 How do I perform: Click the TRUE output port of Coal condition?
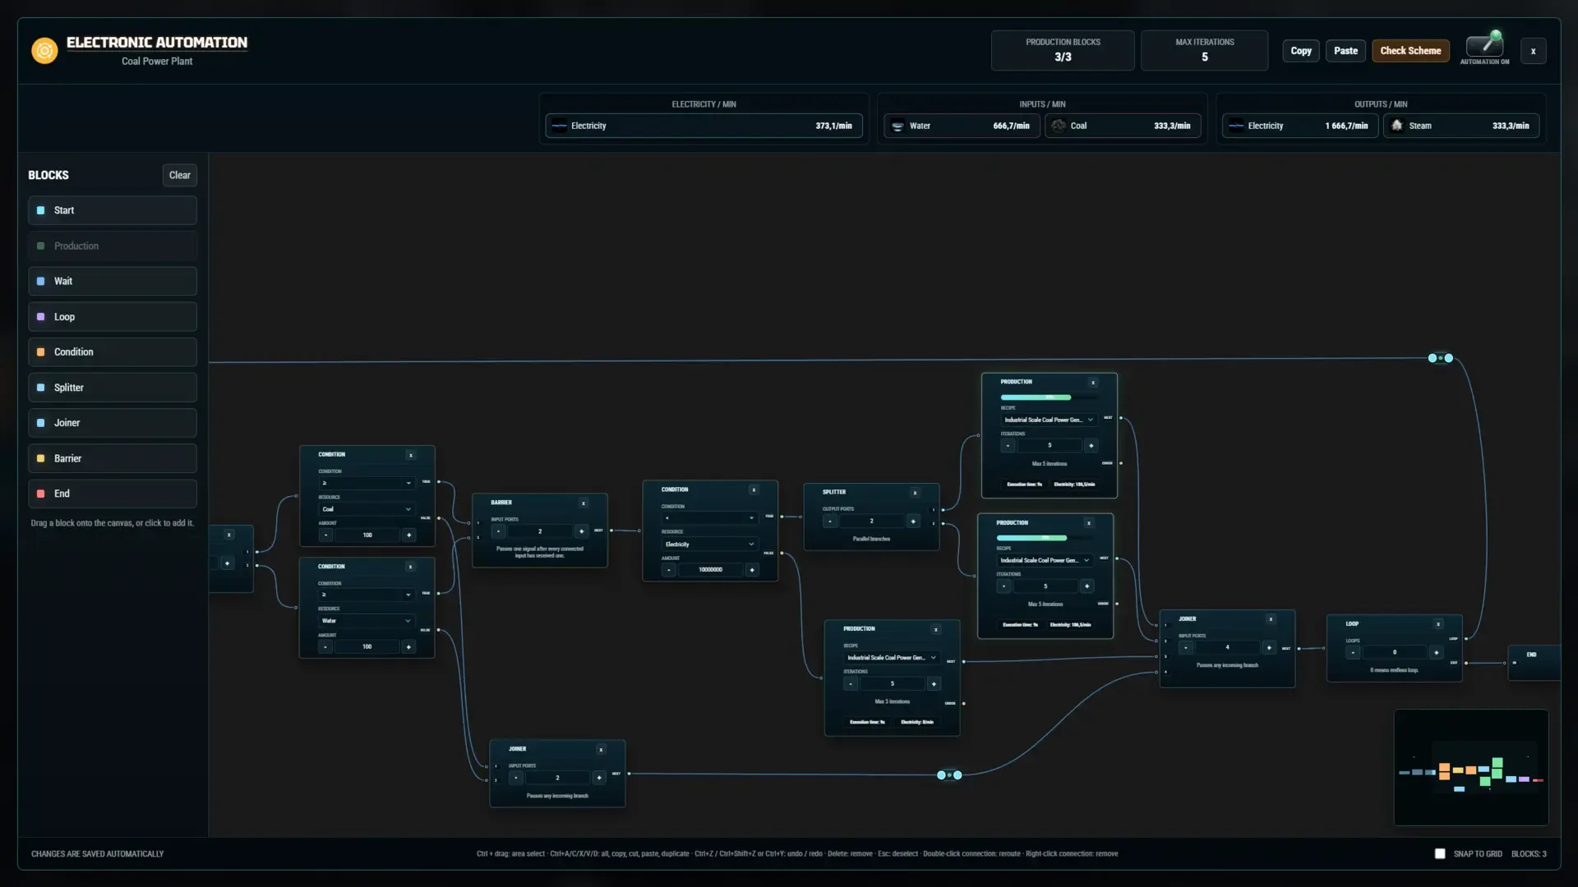point(439,482)
